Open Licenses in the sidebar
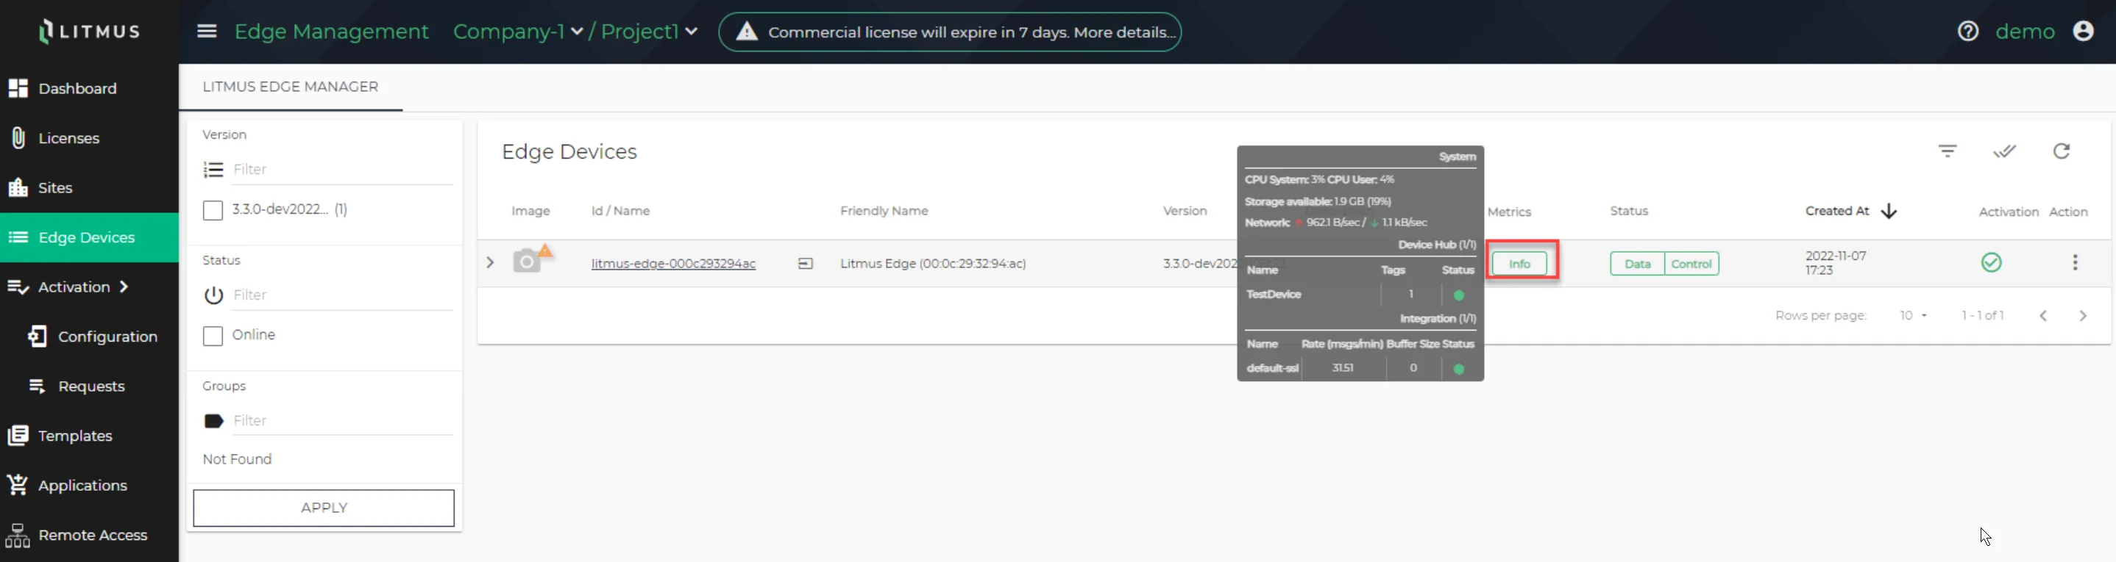Screen dimensions: 2116x562 point(90,138)
